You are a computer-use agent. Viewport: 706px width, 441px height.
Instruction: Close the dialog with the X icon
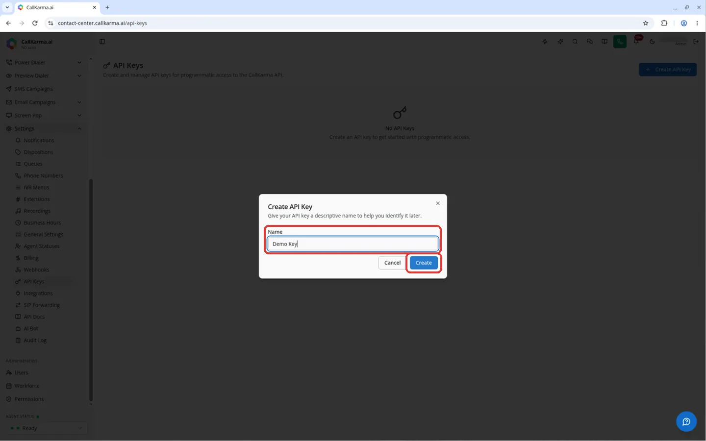point(438,203)
